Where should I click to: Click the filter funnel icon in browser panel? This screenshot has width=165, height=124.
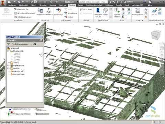click(8, 44)
